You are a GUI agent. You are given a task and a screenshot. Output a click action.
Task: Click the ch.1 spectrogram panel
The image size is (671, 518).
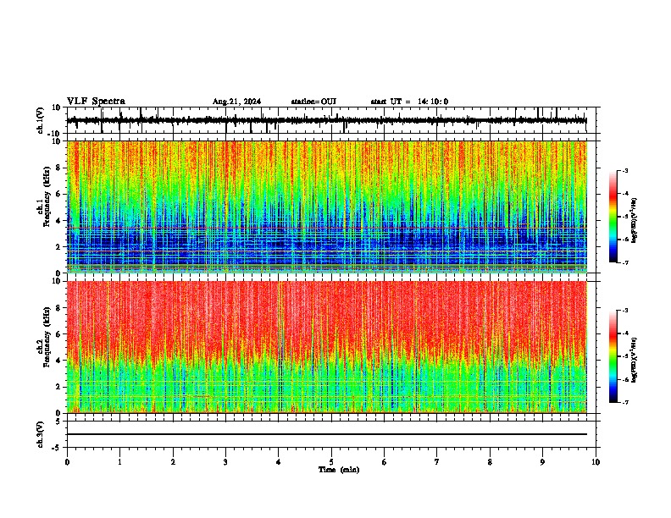click(326, 207)
